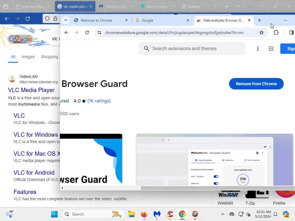Click Remove from Chrome button
This screenshot has width=295, height=221.
coord(256,84)
